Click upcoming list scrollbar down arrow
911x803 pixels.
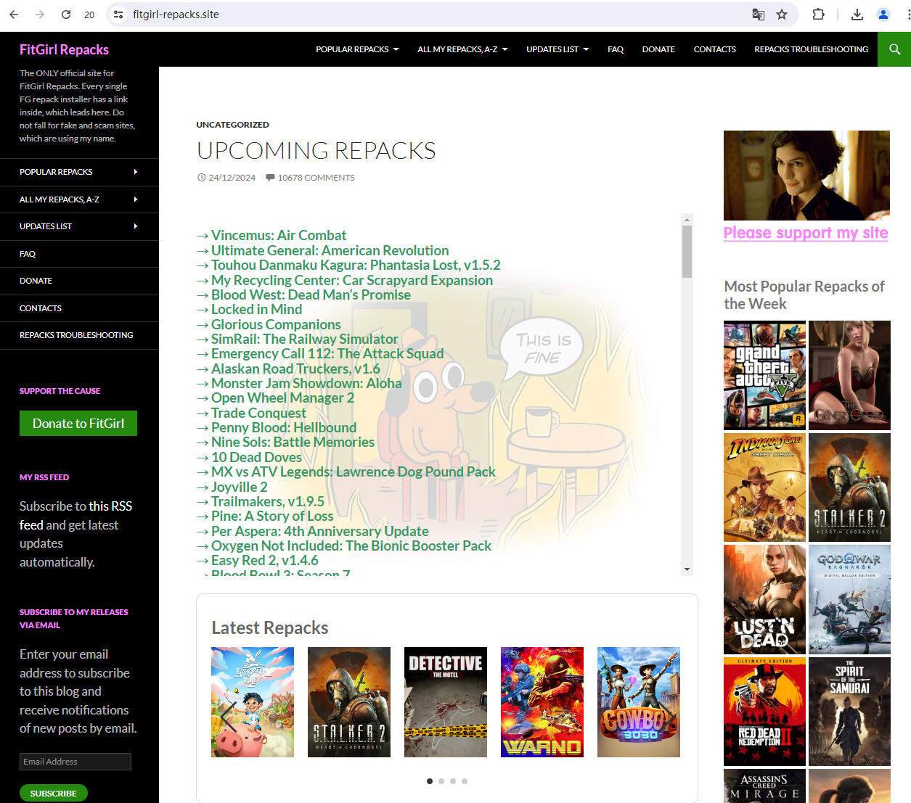(687, 569)
